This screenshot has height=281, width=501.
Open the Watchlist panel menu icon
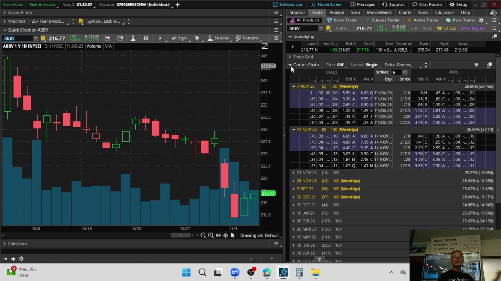[276, 21]
